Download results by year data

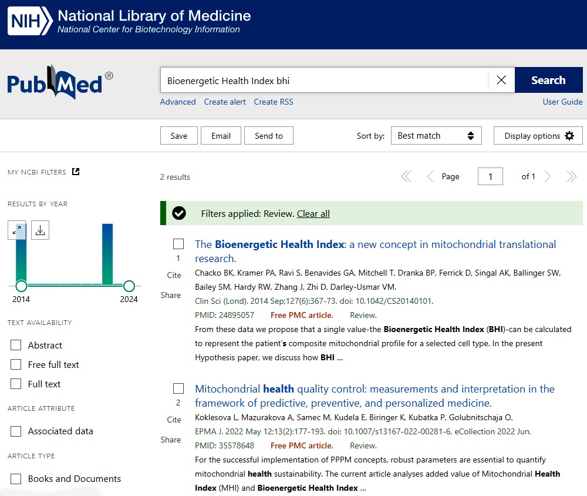pos(40,230)
